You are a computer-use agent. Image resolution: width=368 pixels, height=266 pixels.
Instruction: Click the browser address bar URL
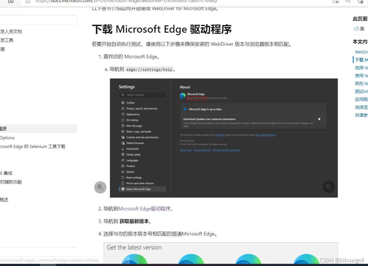[x=126, y=1]
